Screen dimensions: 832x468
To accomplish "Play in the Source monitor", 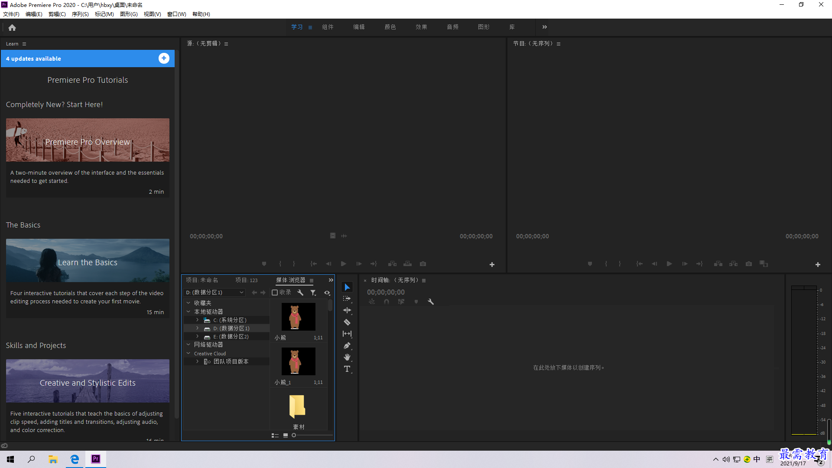I will click(x=344, y=263).
